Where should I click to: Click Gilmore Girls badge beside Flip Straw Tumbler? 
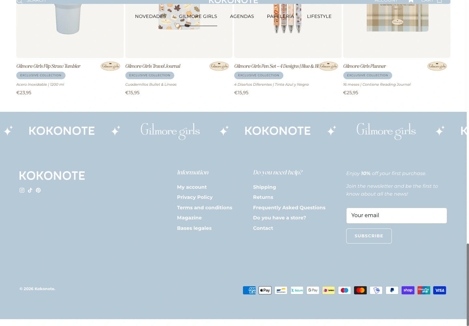tap(110, 66)
